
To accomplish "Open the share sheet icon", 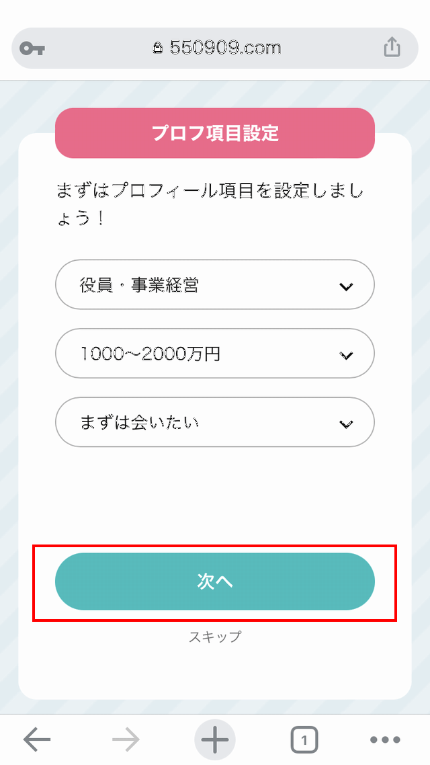I will pyautogui.click(x=392, y=48).
